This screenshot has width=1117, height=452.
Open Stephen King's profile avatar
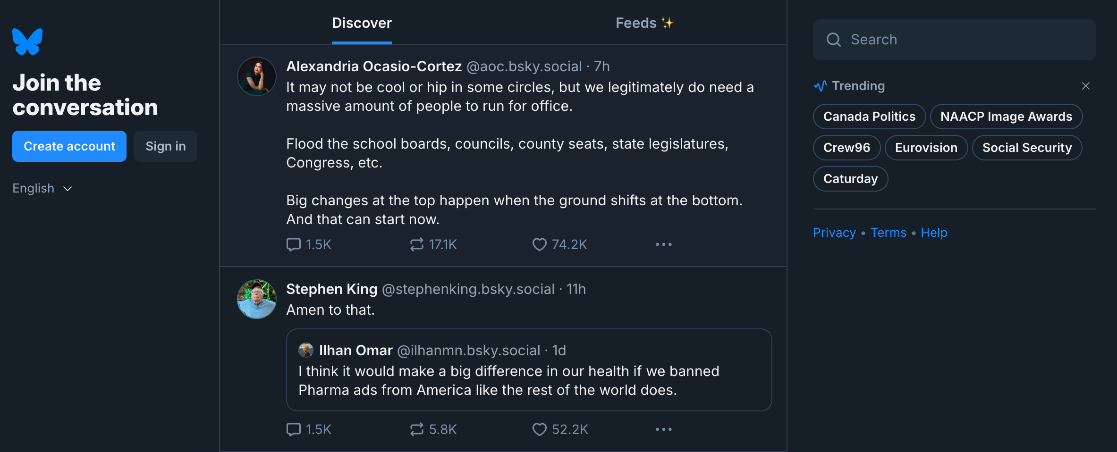pos(257,299)
